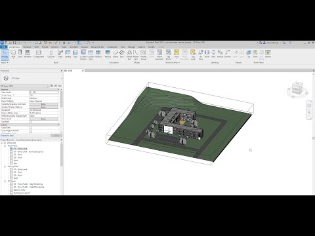Choose the Model Group tool
This screenshot has width=315, height=236.
pos(143,54)
